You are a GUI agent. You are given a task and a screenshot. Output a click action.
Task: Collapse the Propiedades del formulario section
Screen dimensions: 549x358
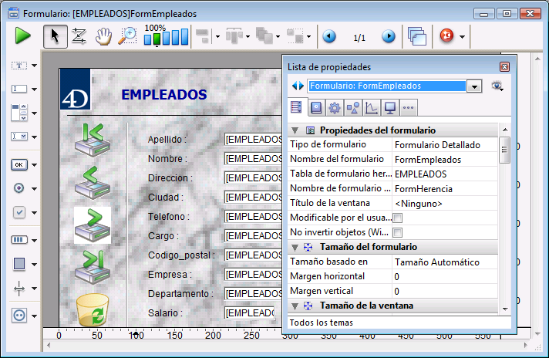pos(295,130)
